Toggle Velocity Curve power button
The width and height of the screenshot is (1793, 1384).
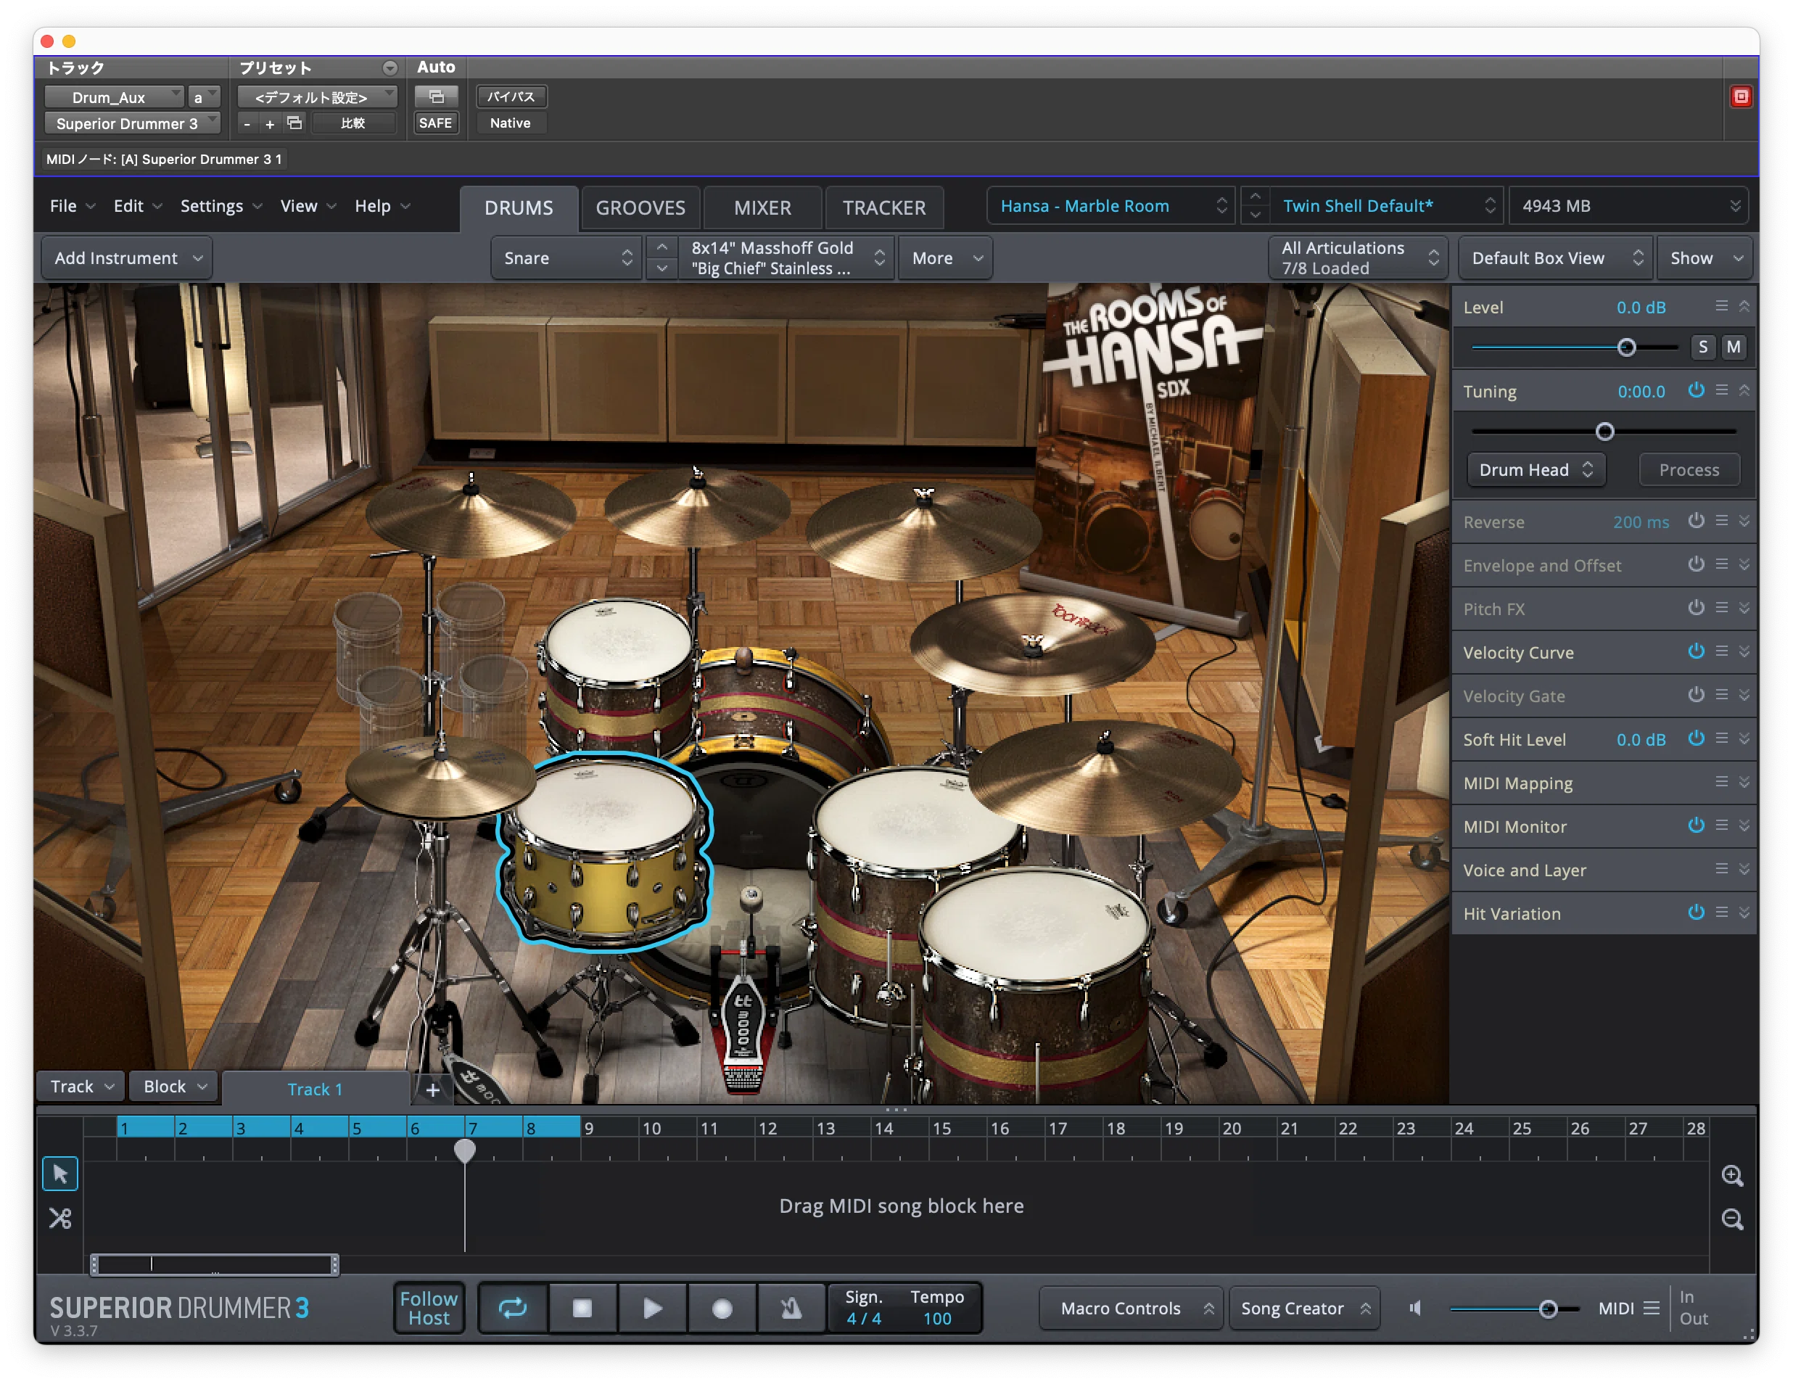1695,652
